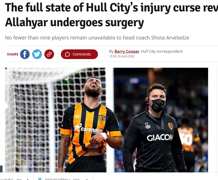
Task: Click the subheading about nine players unavailable
Action: (x=97, y=38)
